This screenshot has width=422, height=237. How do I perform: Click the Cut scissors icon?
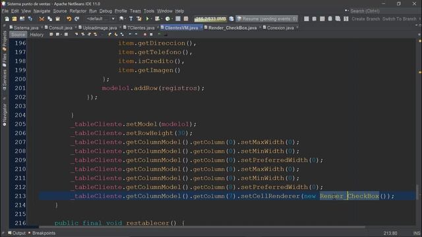42,19
